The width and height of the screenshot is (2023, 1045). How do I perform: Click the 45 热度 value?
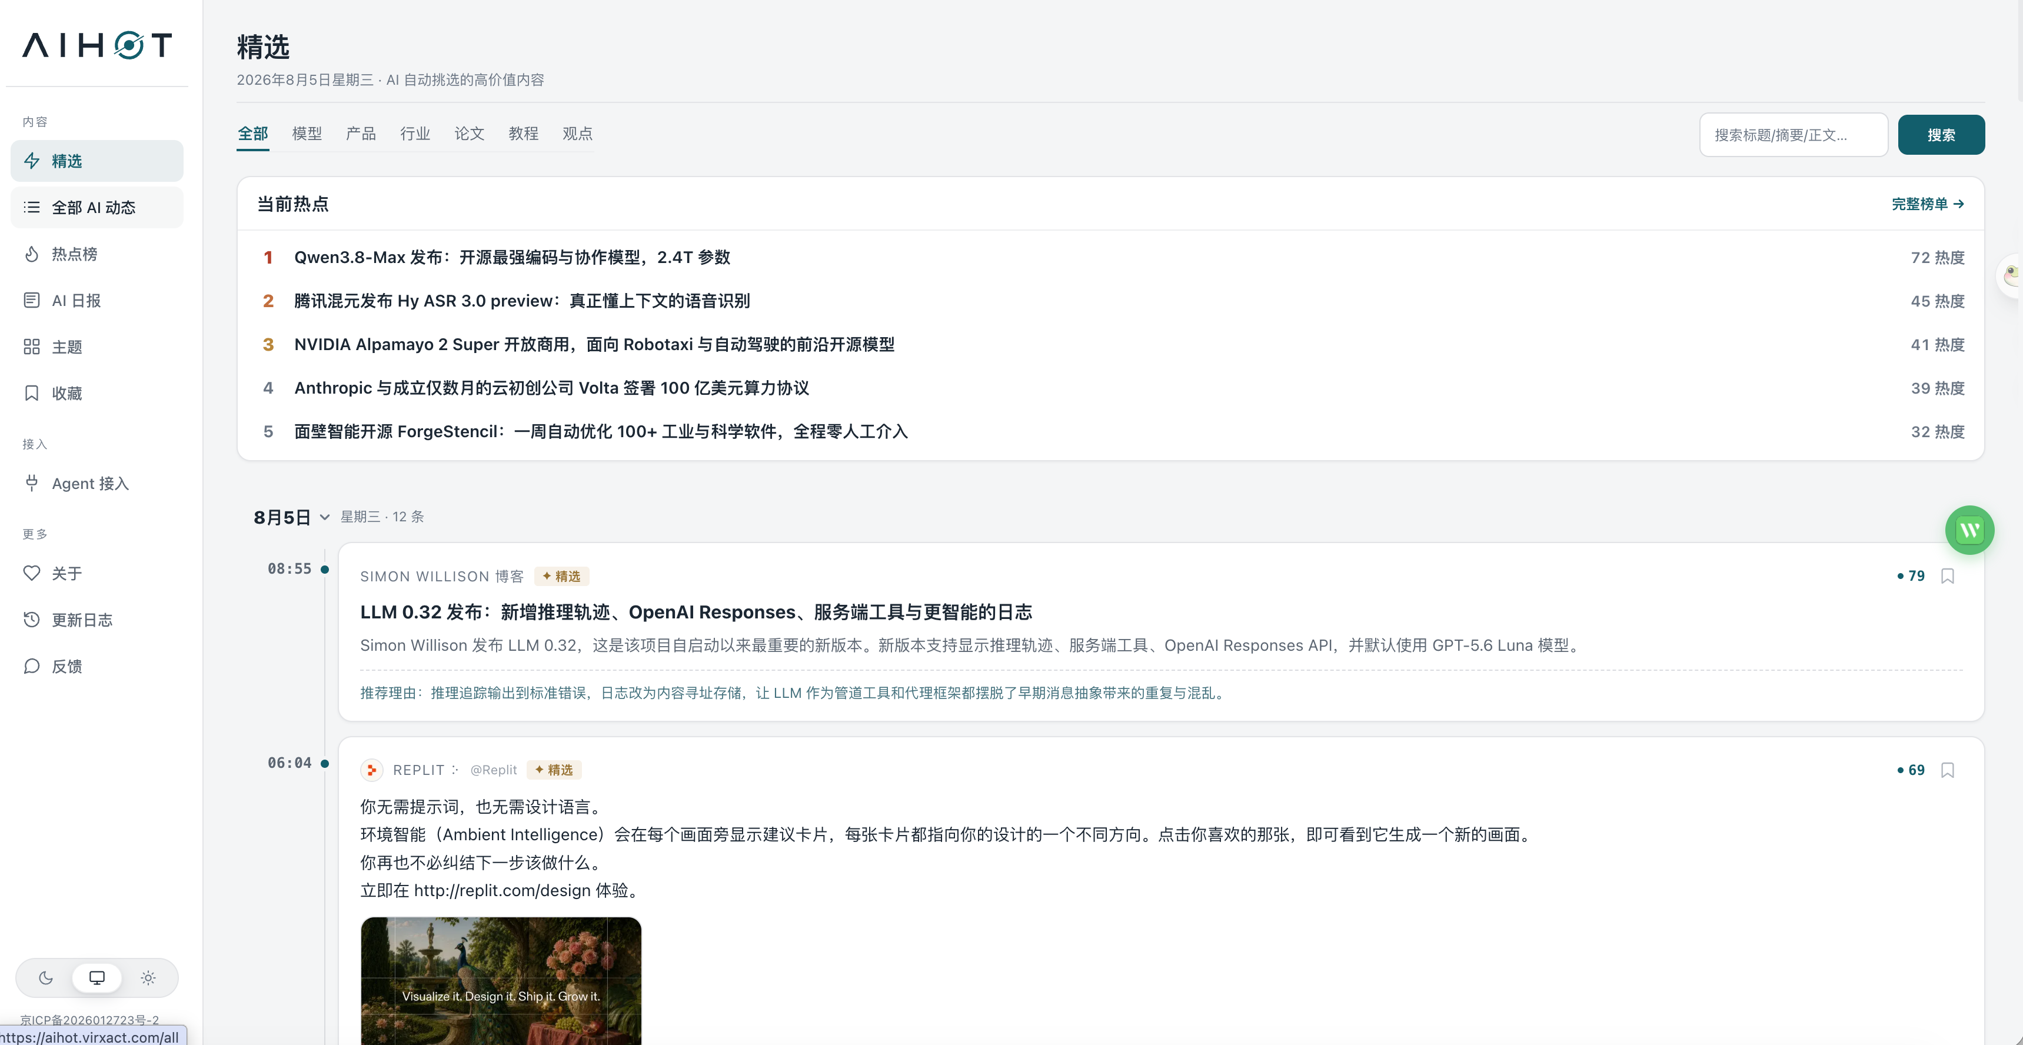1938,301
